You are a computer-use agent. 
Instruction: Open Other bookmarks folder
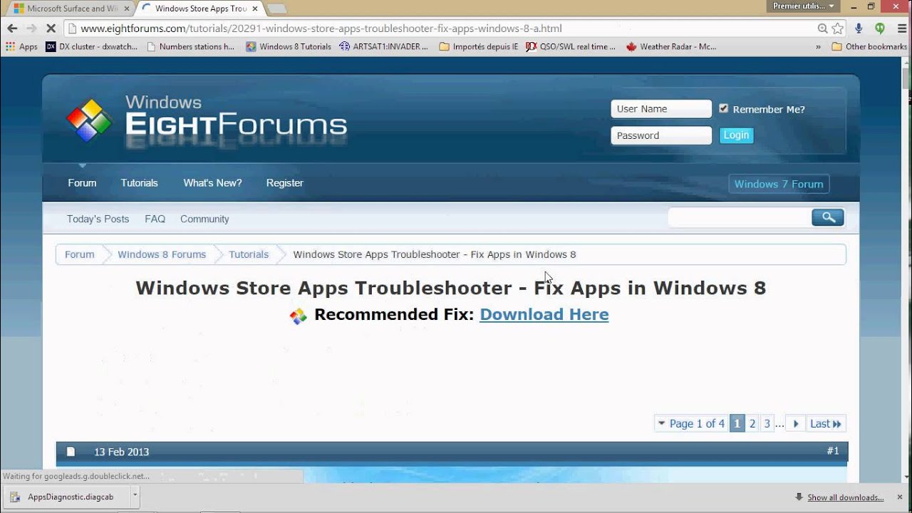tap(869, 46)
